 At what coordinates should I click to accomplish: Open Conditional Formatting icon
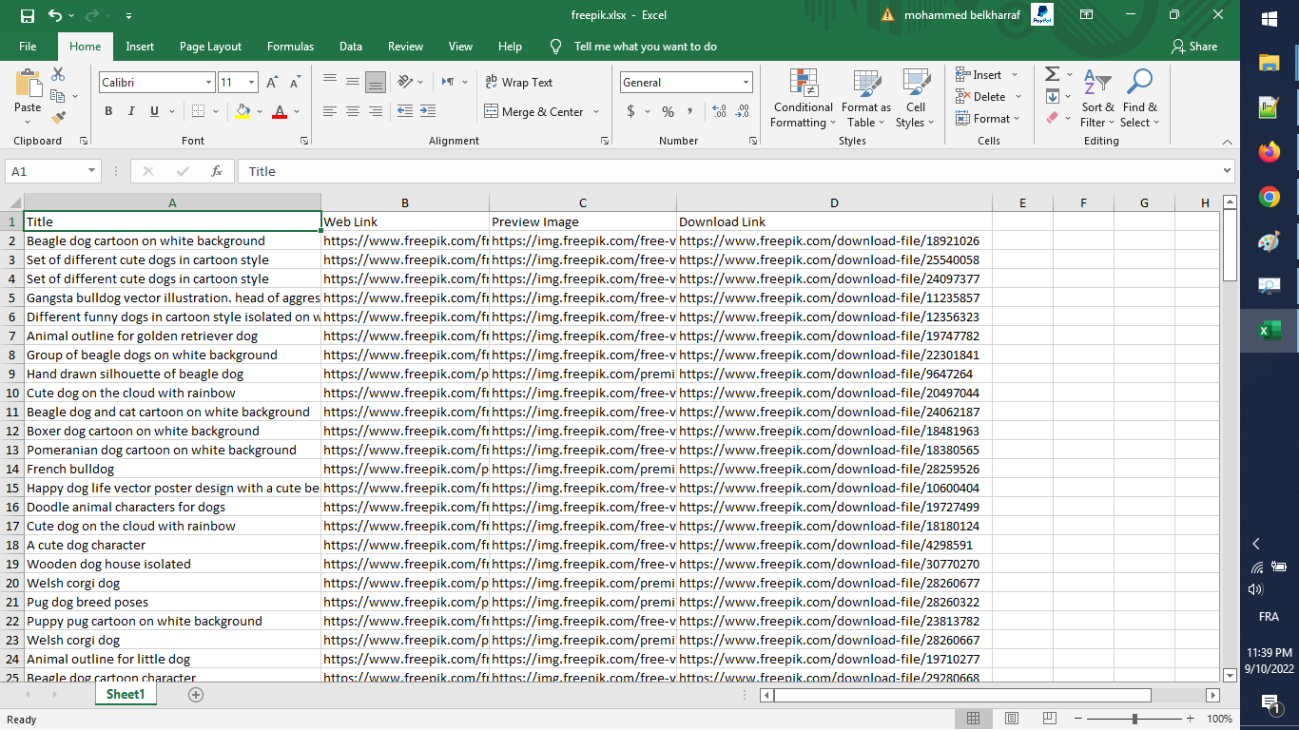click(803, 98)
